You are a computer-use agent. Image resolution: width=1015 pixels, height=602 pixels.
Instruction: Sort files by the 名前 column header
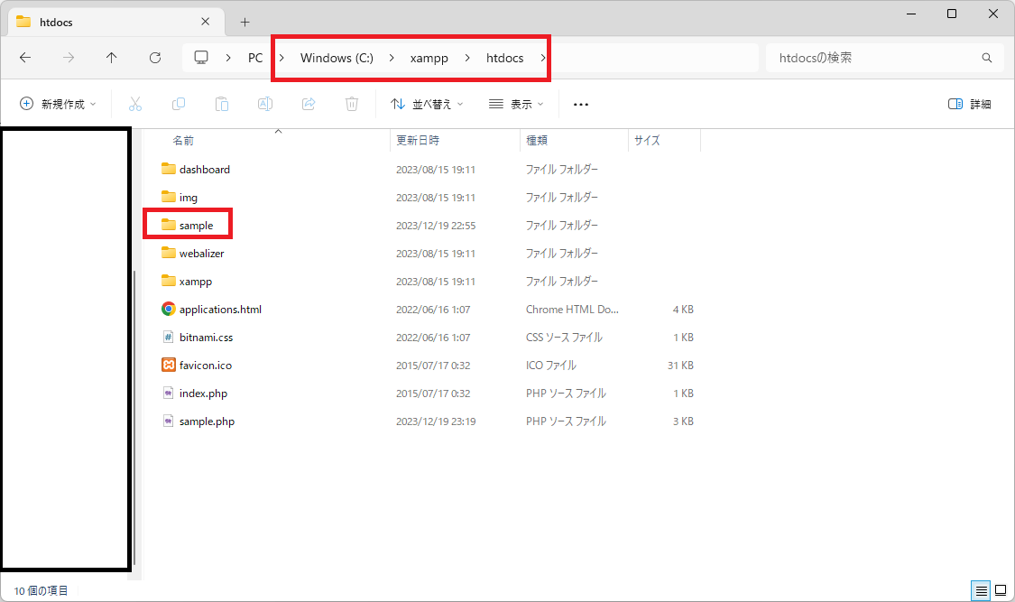[x=185, y=140]
